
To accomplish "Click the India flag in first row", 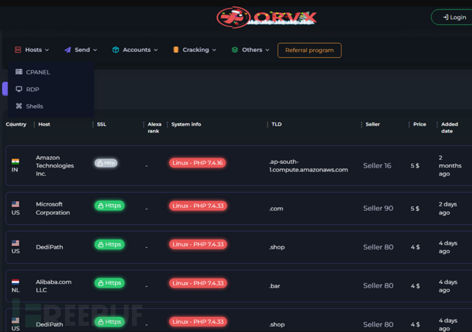I will pyautogui.click(x=15, y=161).
